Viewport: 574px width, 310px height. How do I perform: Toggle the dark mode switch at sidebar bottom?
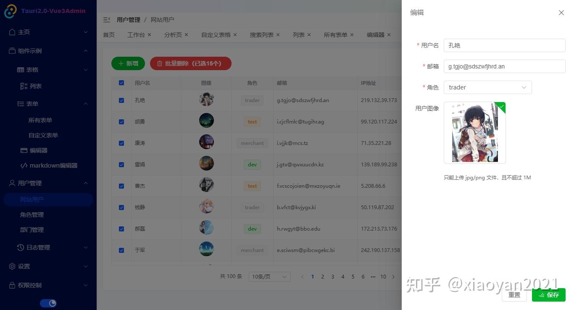[48, 303]
